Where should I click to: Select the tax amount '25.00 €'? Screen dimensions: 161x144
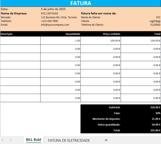click(x=156, y=119)
